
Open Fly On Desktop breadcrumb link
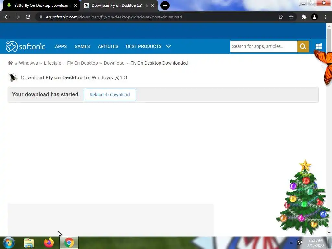pyautogui.click(x=83, y=63)
